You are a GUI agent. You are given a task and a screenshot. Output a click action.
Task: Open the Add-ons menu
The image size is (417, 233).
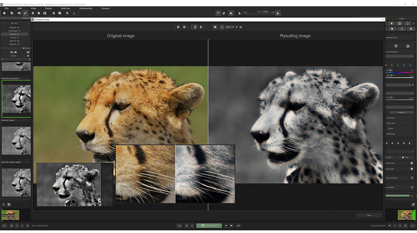pos(66,8)
